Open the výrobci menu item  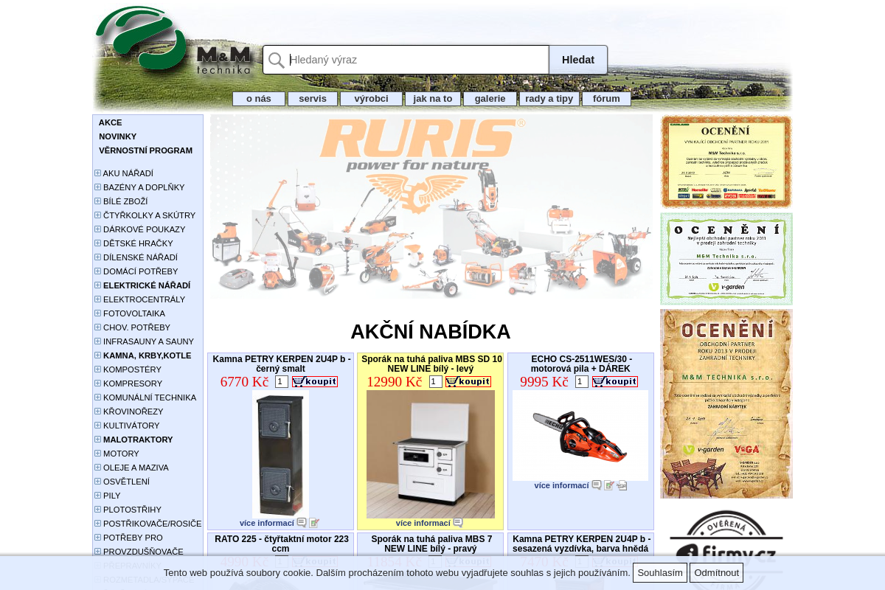(371, 99)
